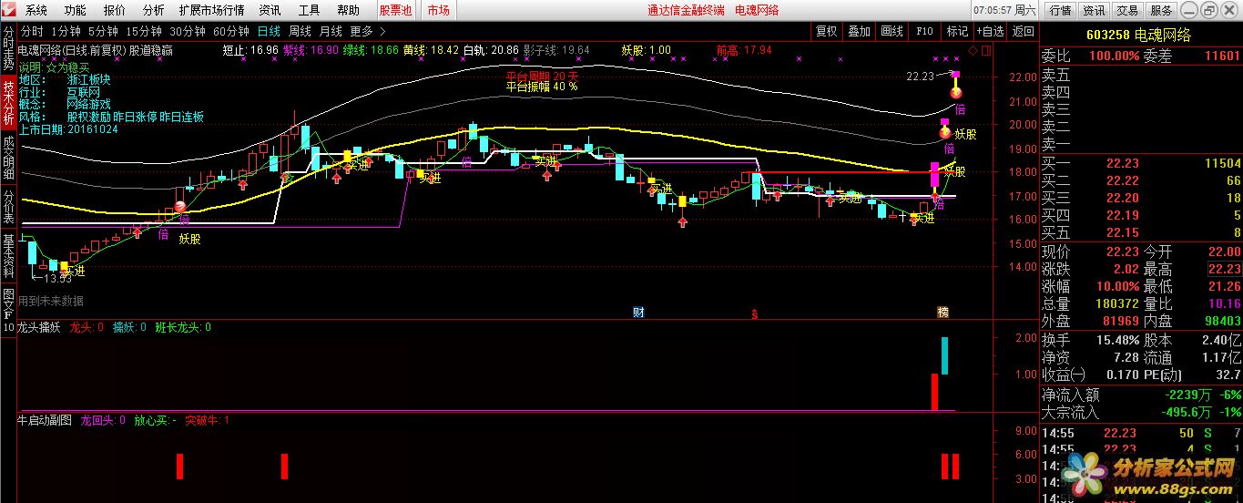
Task: Open F10 company info
Action: pyautogui.click(x=924, y=31)
